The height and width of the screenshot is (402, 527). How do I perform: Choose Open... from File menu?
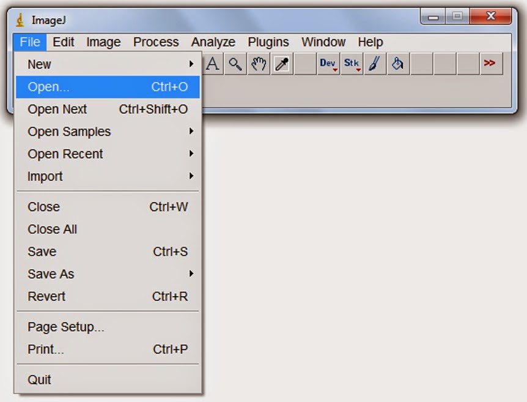coord(108,87)
